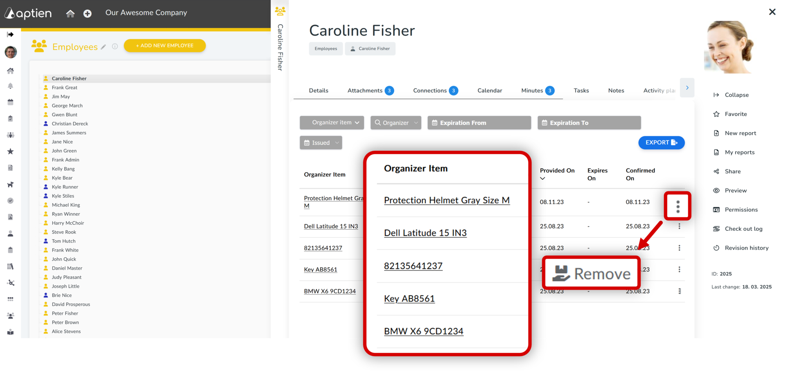This screenshot has width=786, height=372.
Task: Click the plus icon in top bar
Action: click(x=87, y=14)
